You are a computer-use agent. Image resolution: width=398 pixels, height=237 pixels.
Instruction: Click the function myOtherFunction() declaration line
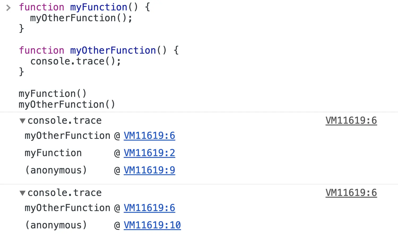tap(99, 50)
